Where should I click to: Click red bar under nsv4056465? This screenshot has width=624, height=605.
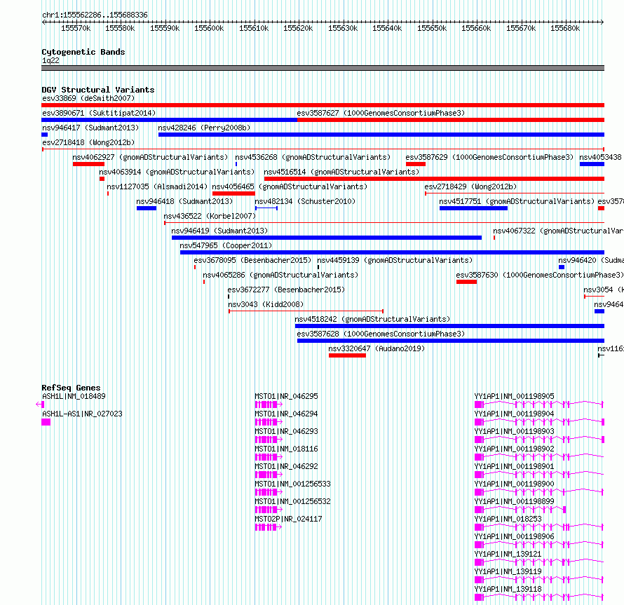click(x=234, y=193)
